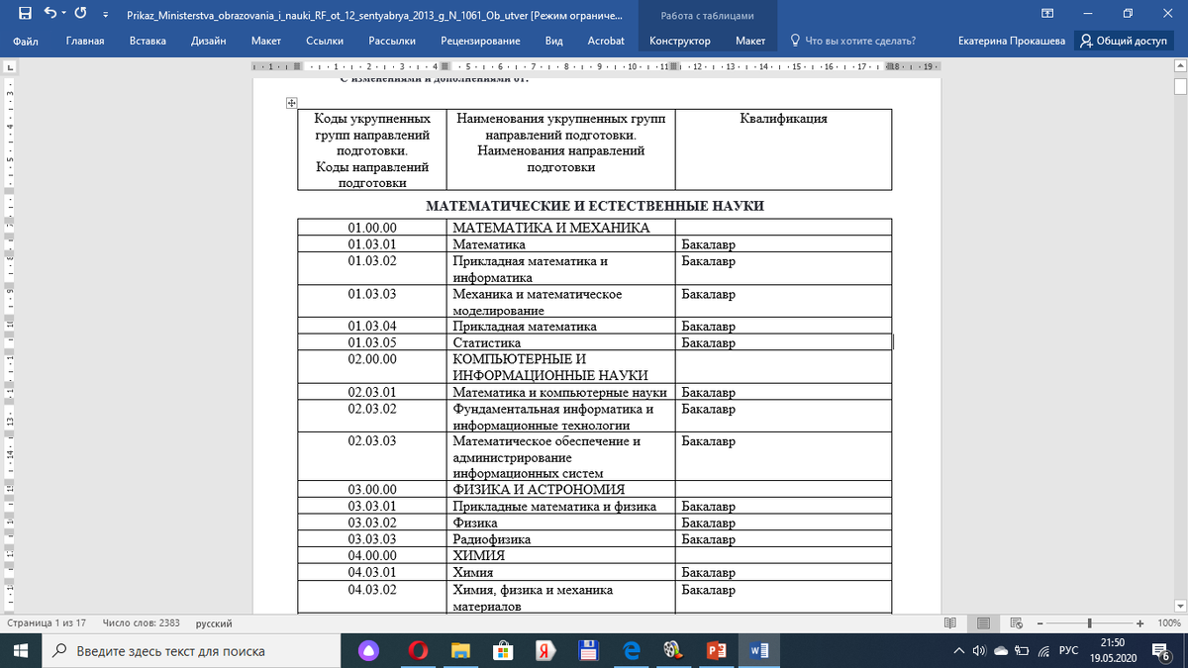
Task: Open the Ссылки tab
Action: (325, 41)
